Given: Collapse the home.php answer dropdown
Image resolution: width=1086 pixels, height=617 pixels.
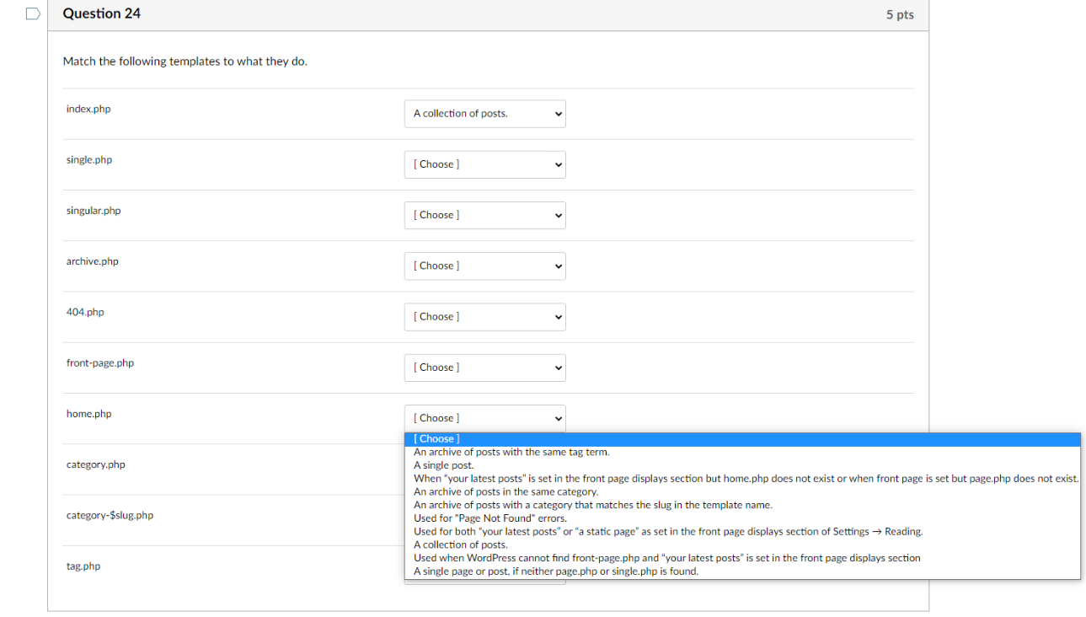Looking at the screenshot, I should (484, 418).
